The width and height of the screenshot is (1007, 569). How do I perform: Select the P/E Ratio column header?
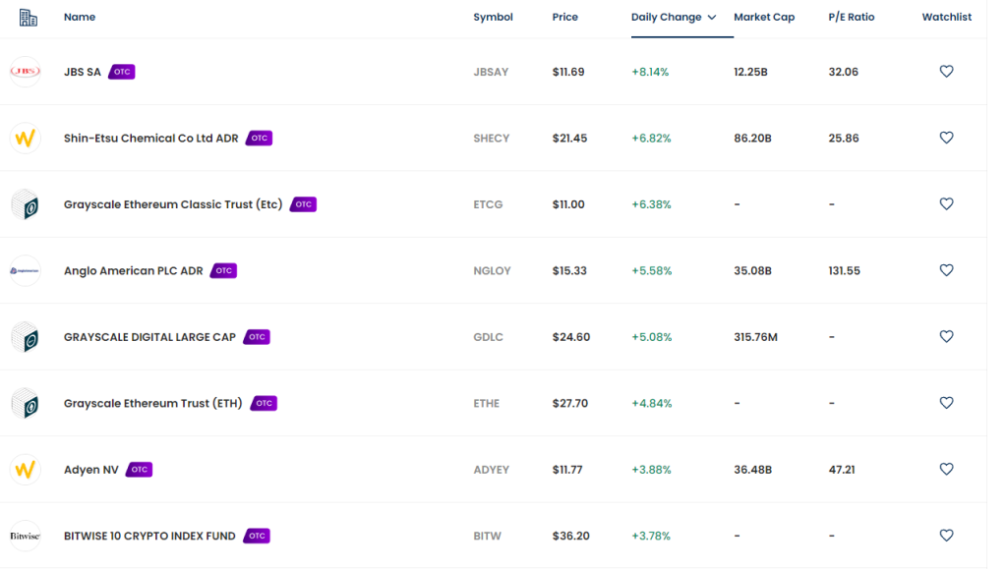851,17
